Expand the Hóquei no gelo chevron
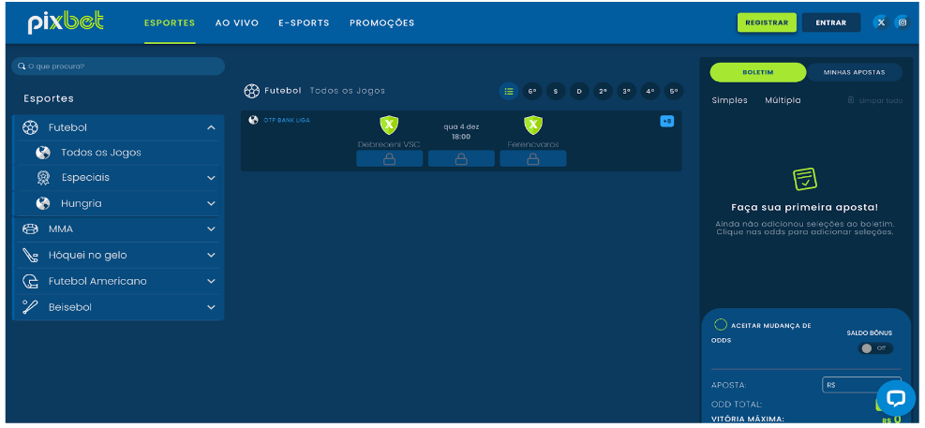 tap(211, 256)
